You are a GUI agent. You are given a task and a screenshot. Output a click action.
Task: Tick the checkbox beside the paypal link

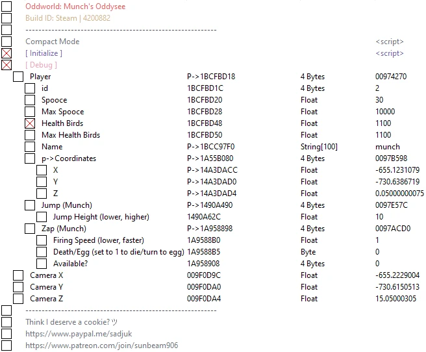pyautogui.click(x=6, y=334)
